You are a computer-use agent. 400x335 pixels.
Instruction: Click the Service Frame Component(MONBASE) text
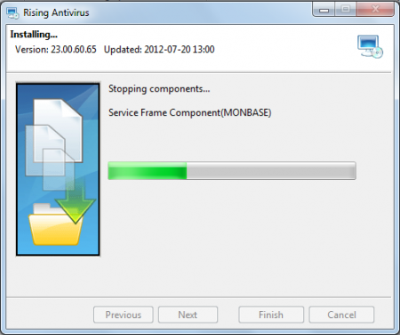click(190, 112)
